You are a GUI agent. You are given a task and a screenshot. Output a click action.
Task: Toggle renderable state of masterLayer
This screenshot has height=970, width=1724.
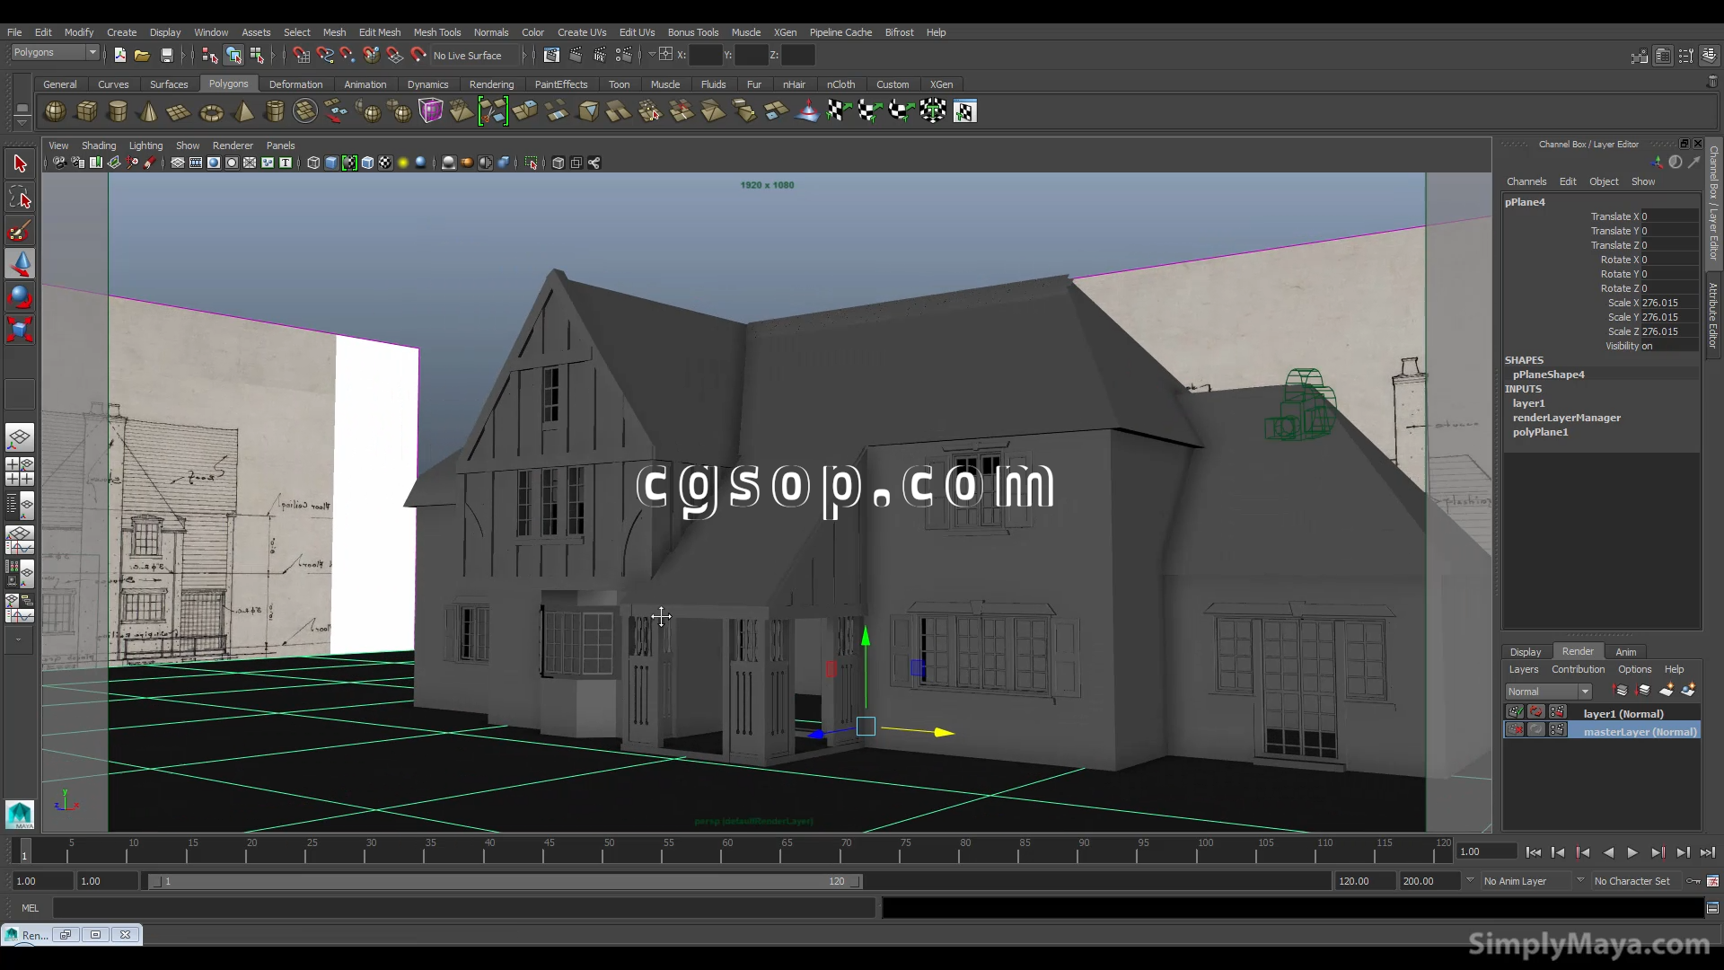click(x=1516, y=730)
